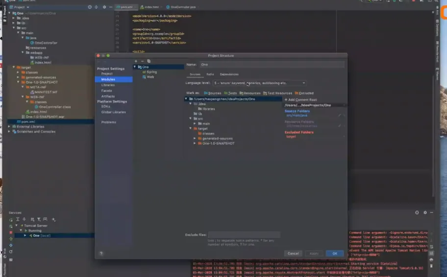Image resolution: width=447 pixels, height=277 pixels.
Task: Click the deploy all icon in Services sidebar
Action: [x=11, y=239]
